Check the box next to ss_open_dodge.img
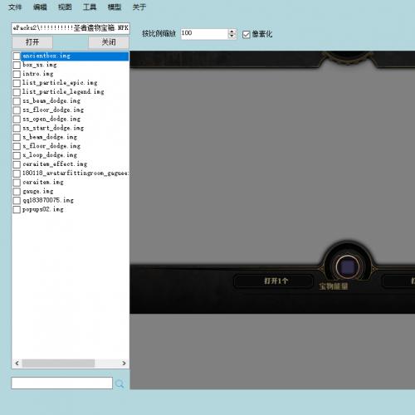The height and width of the screenshot is (415, 415). [x=17, y=119]
